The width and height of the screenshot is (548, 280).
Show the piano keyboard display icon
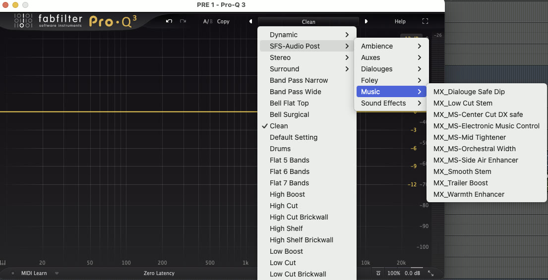3,263
